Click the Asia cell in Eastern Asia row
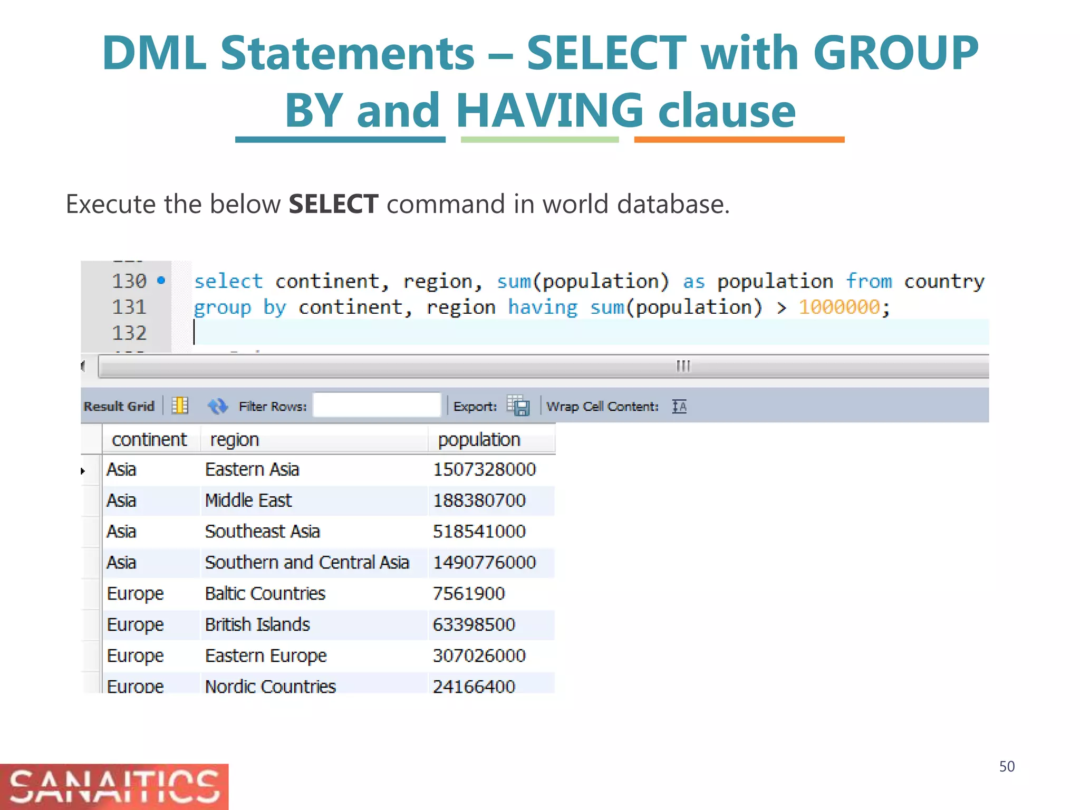1080x810 pixels. pos(151,469)
